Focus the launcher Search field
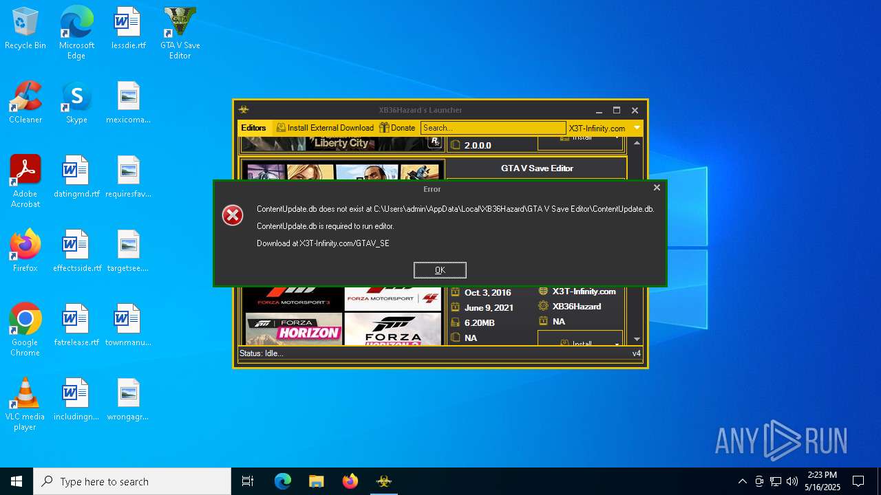The height and width of the screenshot is (495, 881). (493, 128)
